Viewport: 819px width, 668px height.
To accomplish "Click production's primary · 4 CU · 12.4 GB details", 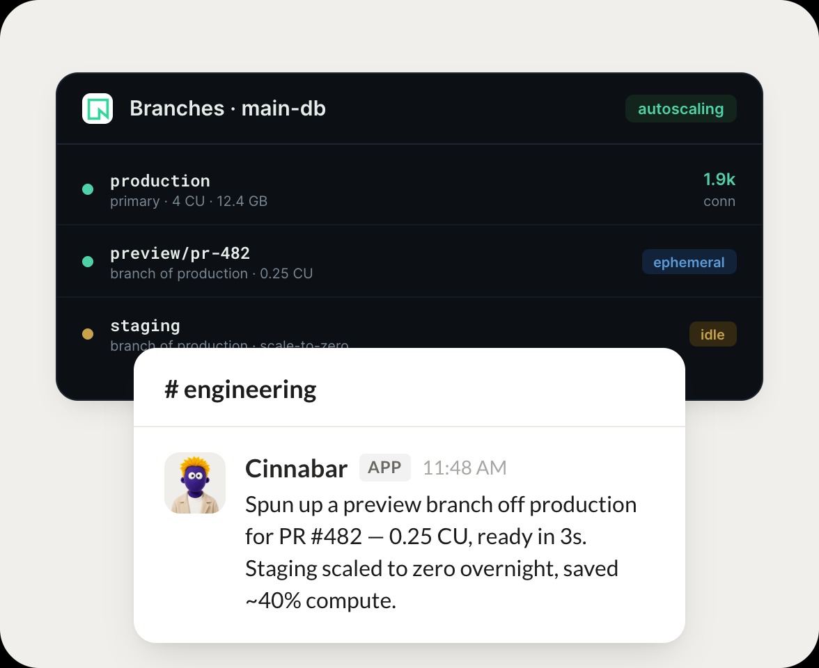I will pyautogui.click(x=189, y=202).
